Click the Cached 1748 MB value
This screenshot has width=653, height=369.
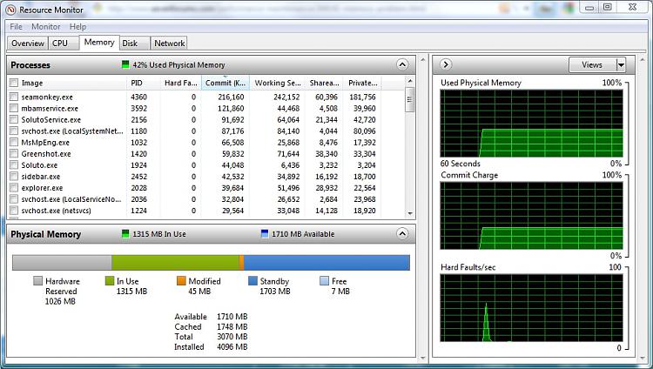[232, 326]
